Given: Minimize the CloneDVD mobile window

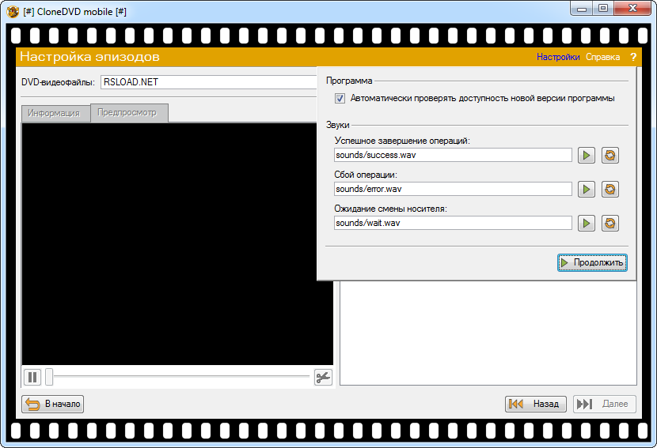Looking at the screenshot, I should pos(582,9).
